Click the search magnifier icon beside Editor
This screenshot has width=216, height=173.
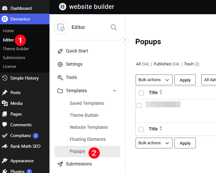click(x=114, y=27)
